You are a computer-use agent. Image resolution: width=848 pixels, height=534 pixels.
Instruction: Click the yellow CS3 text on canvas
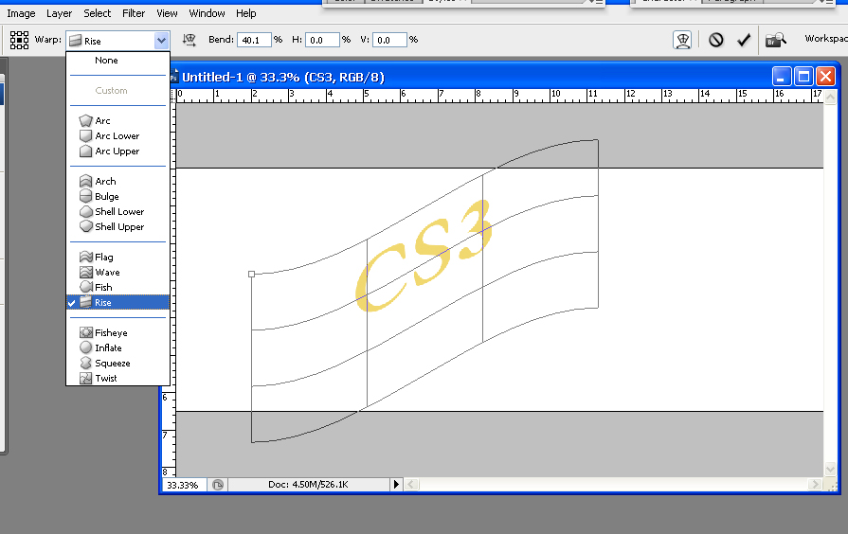(x=424, y=256)
